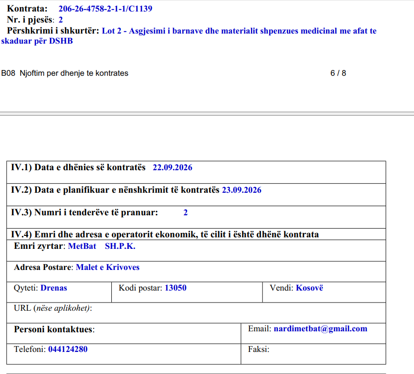Screen dimensions: 414x374
Task: Click the Personi kontaktues empty cell
Action: (124, 333)
